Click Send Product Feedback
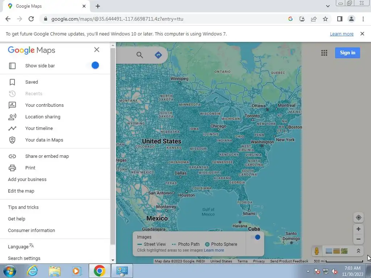Screen dimensions: 371x278 coord(289,261)
